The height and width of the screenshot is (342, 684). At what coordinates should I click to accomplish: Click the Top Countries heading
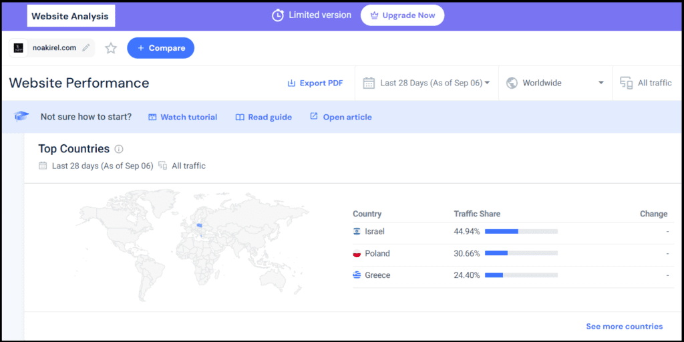pos(73,149)
